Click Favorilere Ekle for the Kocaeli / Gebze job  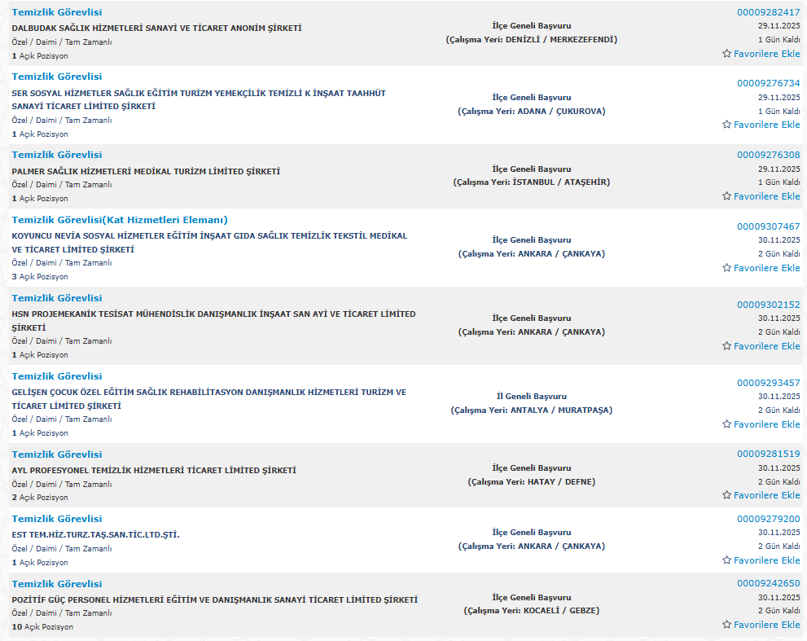tap(761, 625)
